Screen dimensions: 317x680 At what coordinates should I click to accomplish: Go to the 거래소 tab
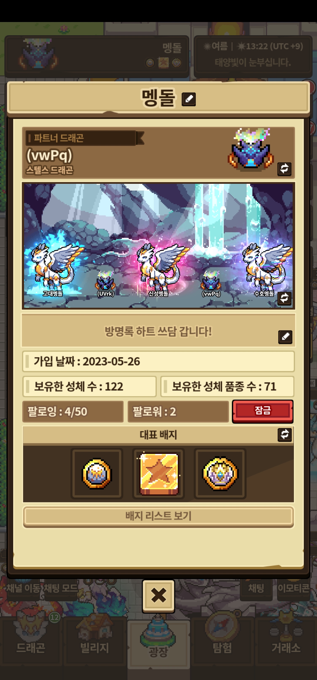coord(286,640)
